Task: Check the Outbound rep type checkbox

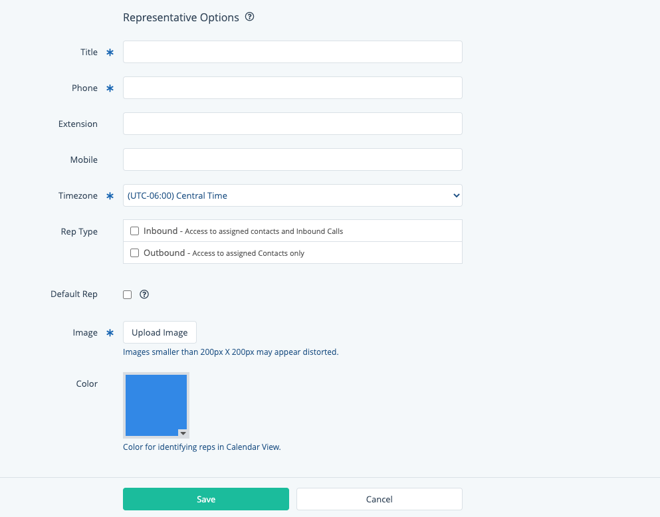Action: [135, 253]
